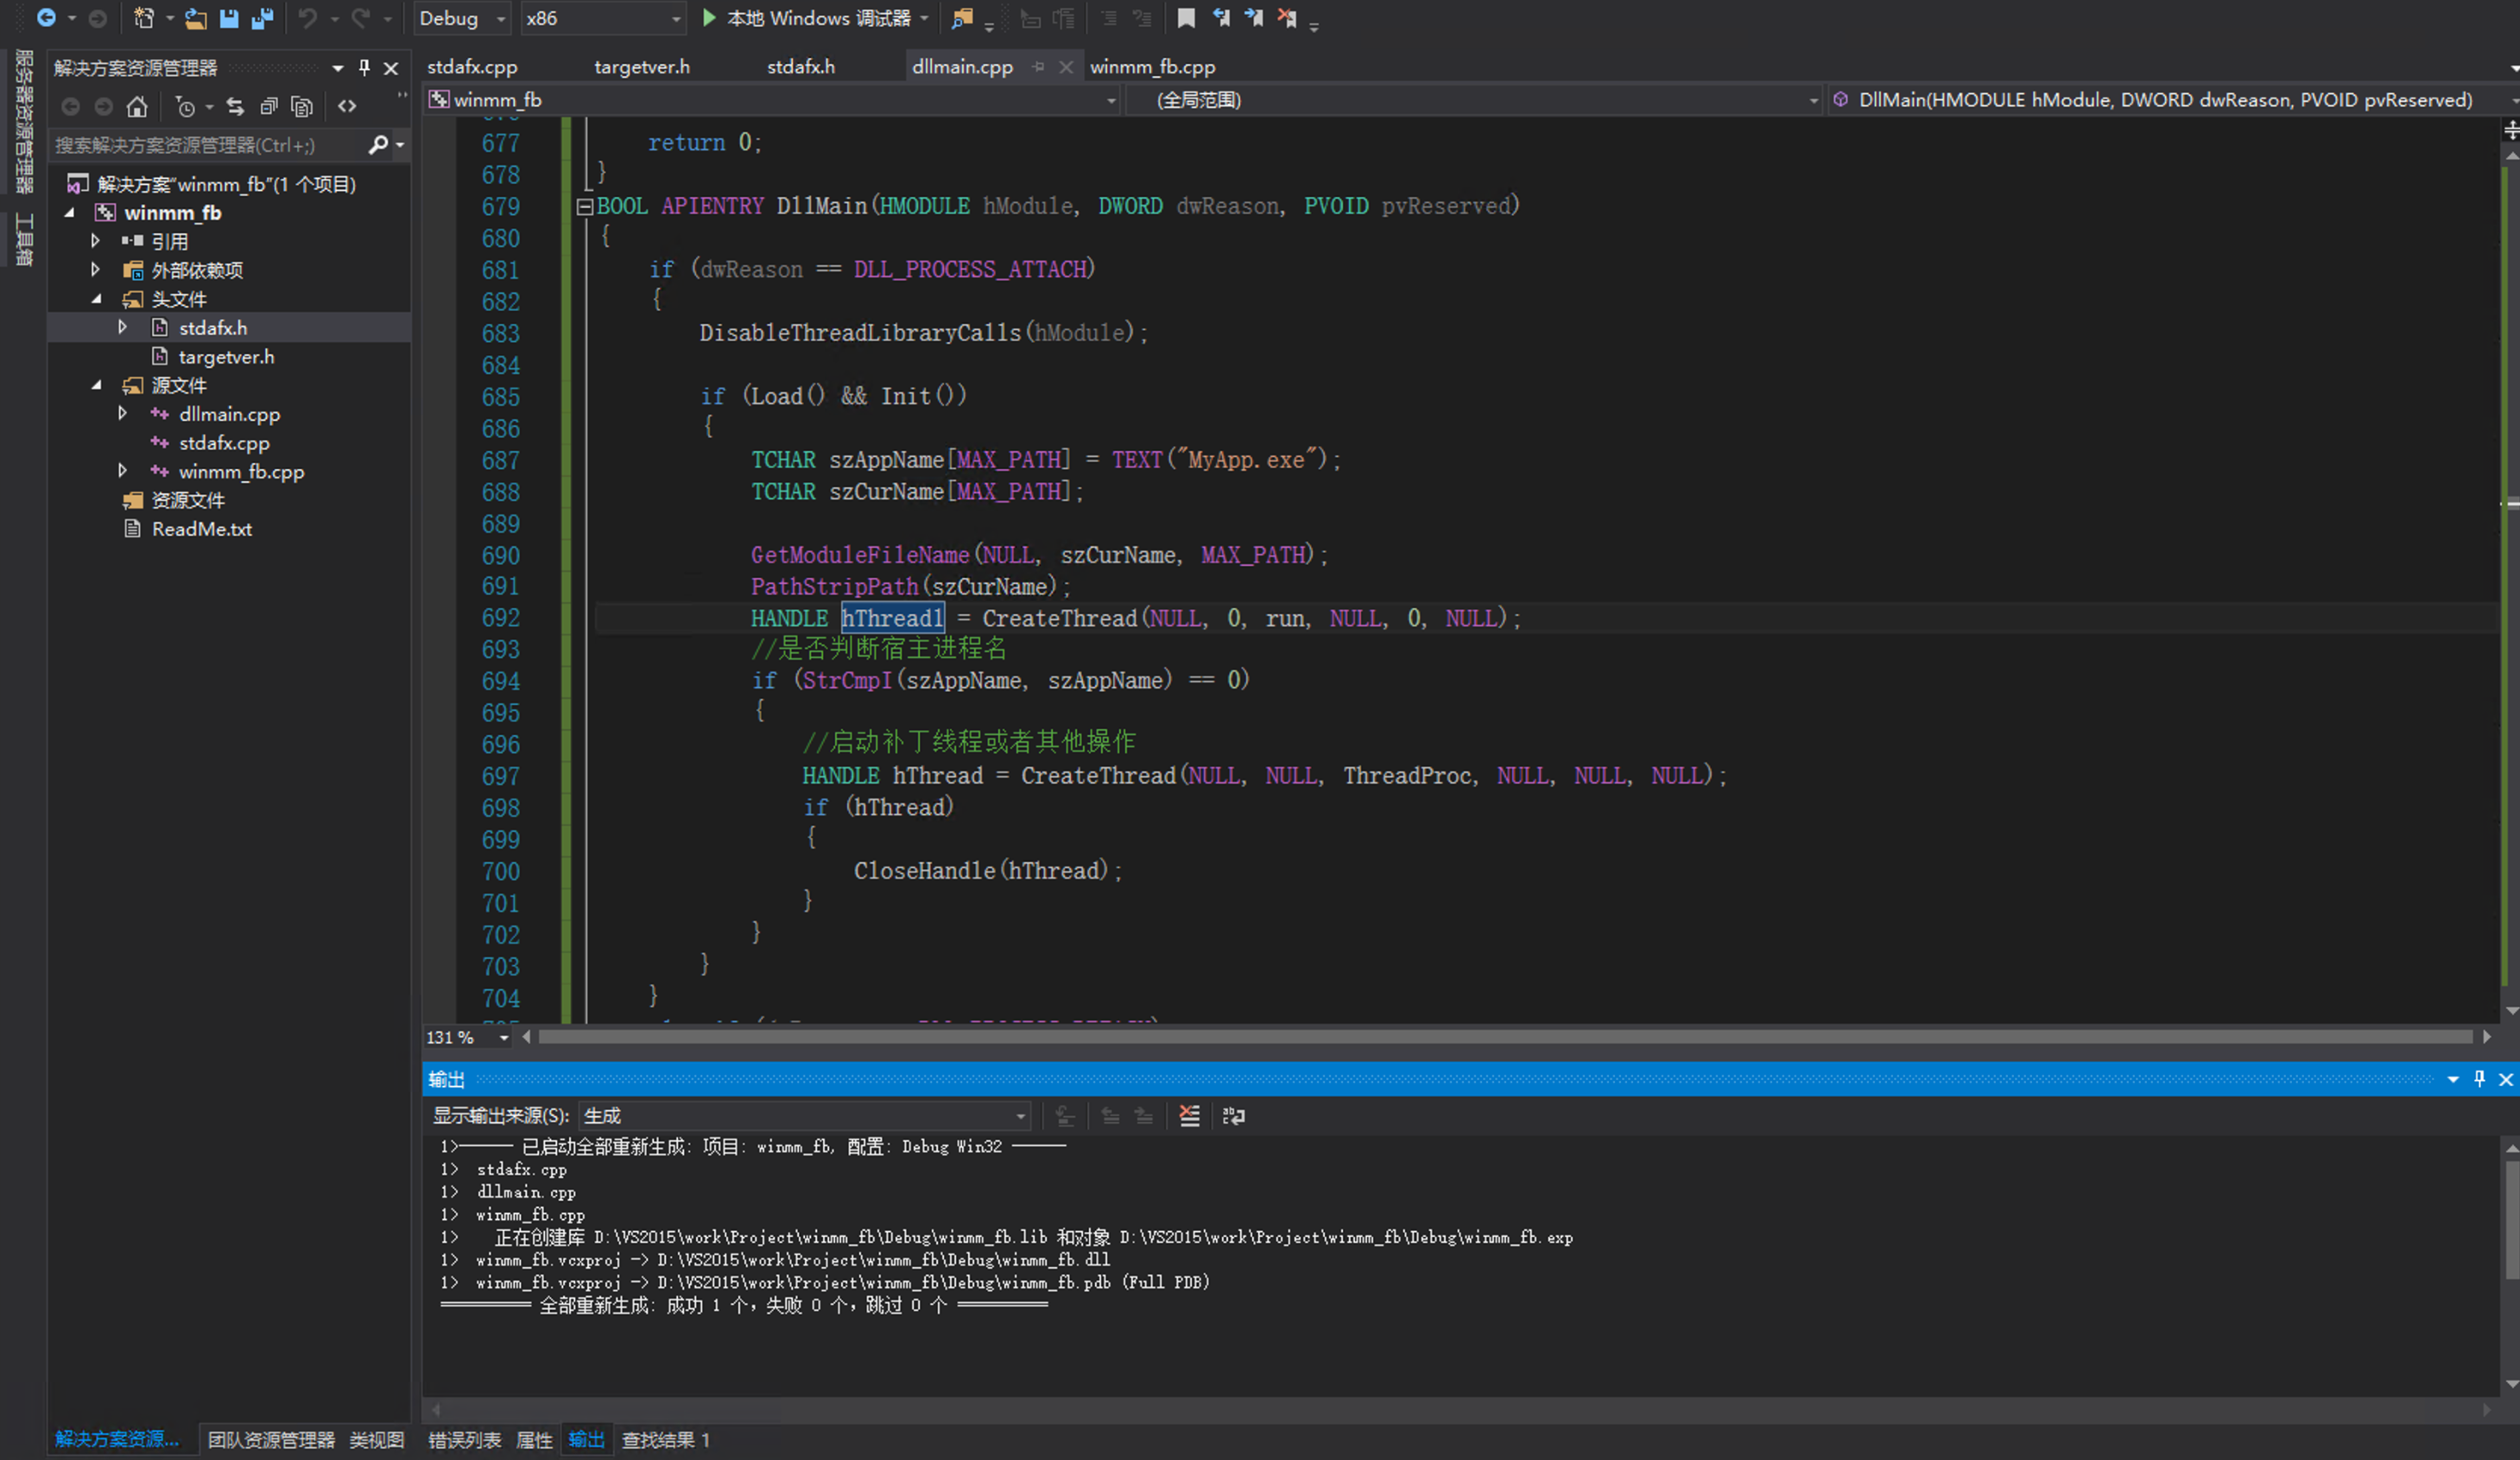2520x1460 pixels.
Task: Toggle auto-hide pin on the Output panel
Action: (2479, 1079)
